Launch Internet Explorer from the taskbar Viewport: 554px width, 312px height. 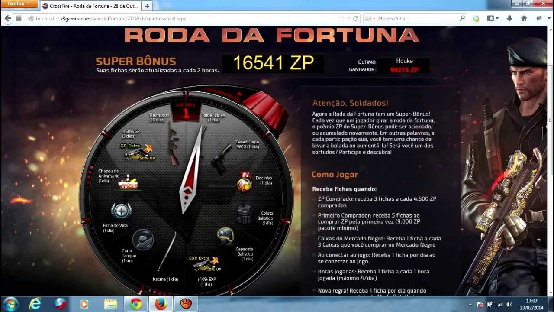click(x=36, y=304)
